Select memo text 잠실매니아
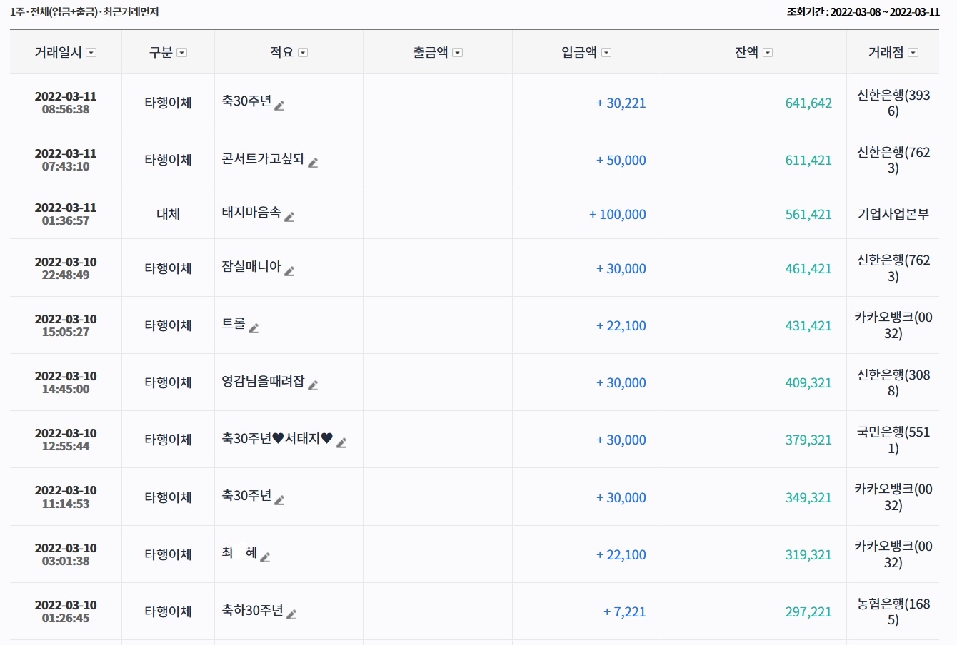The height and width of the screenshot is (645, 957). click(x=251, y=268)
